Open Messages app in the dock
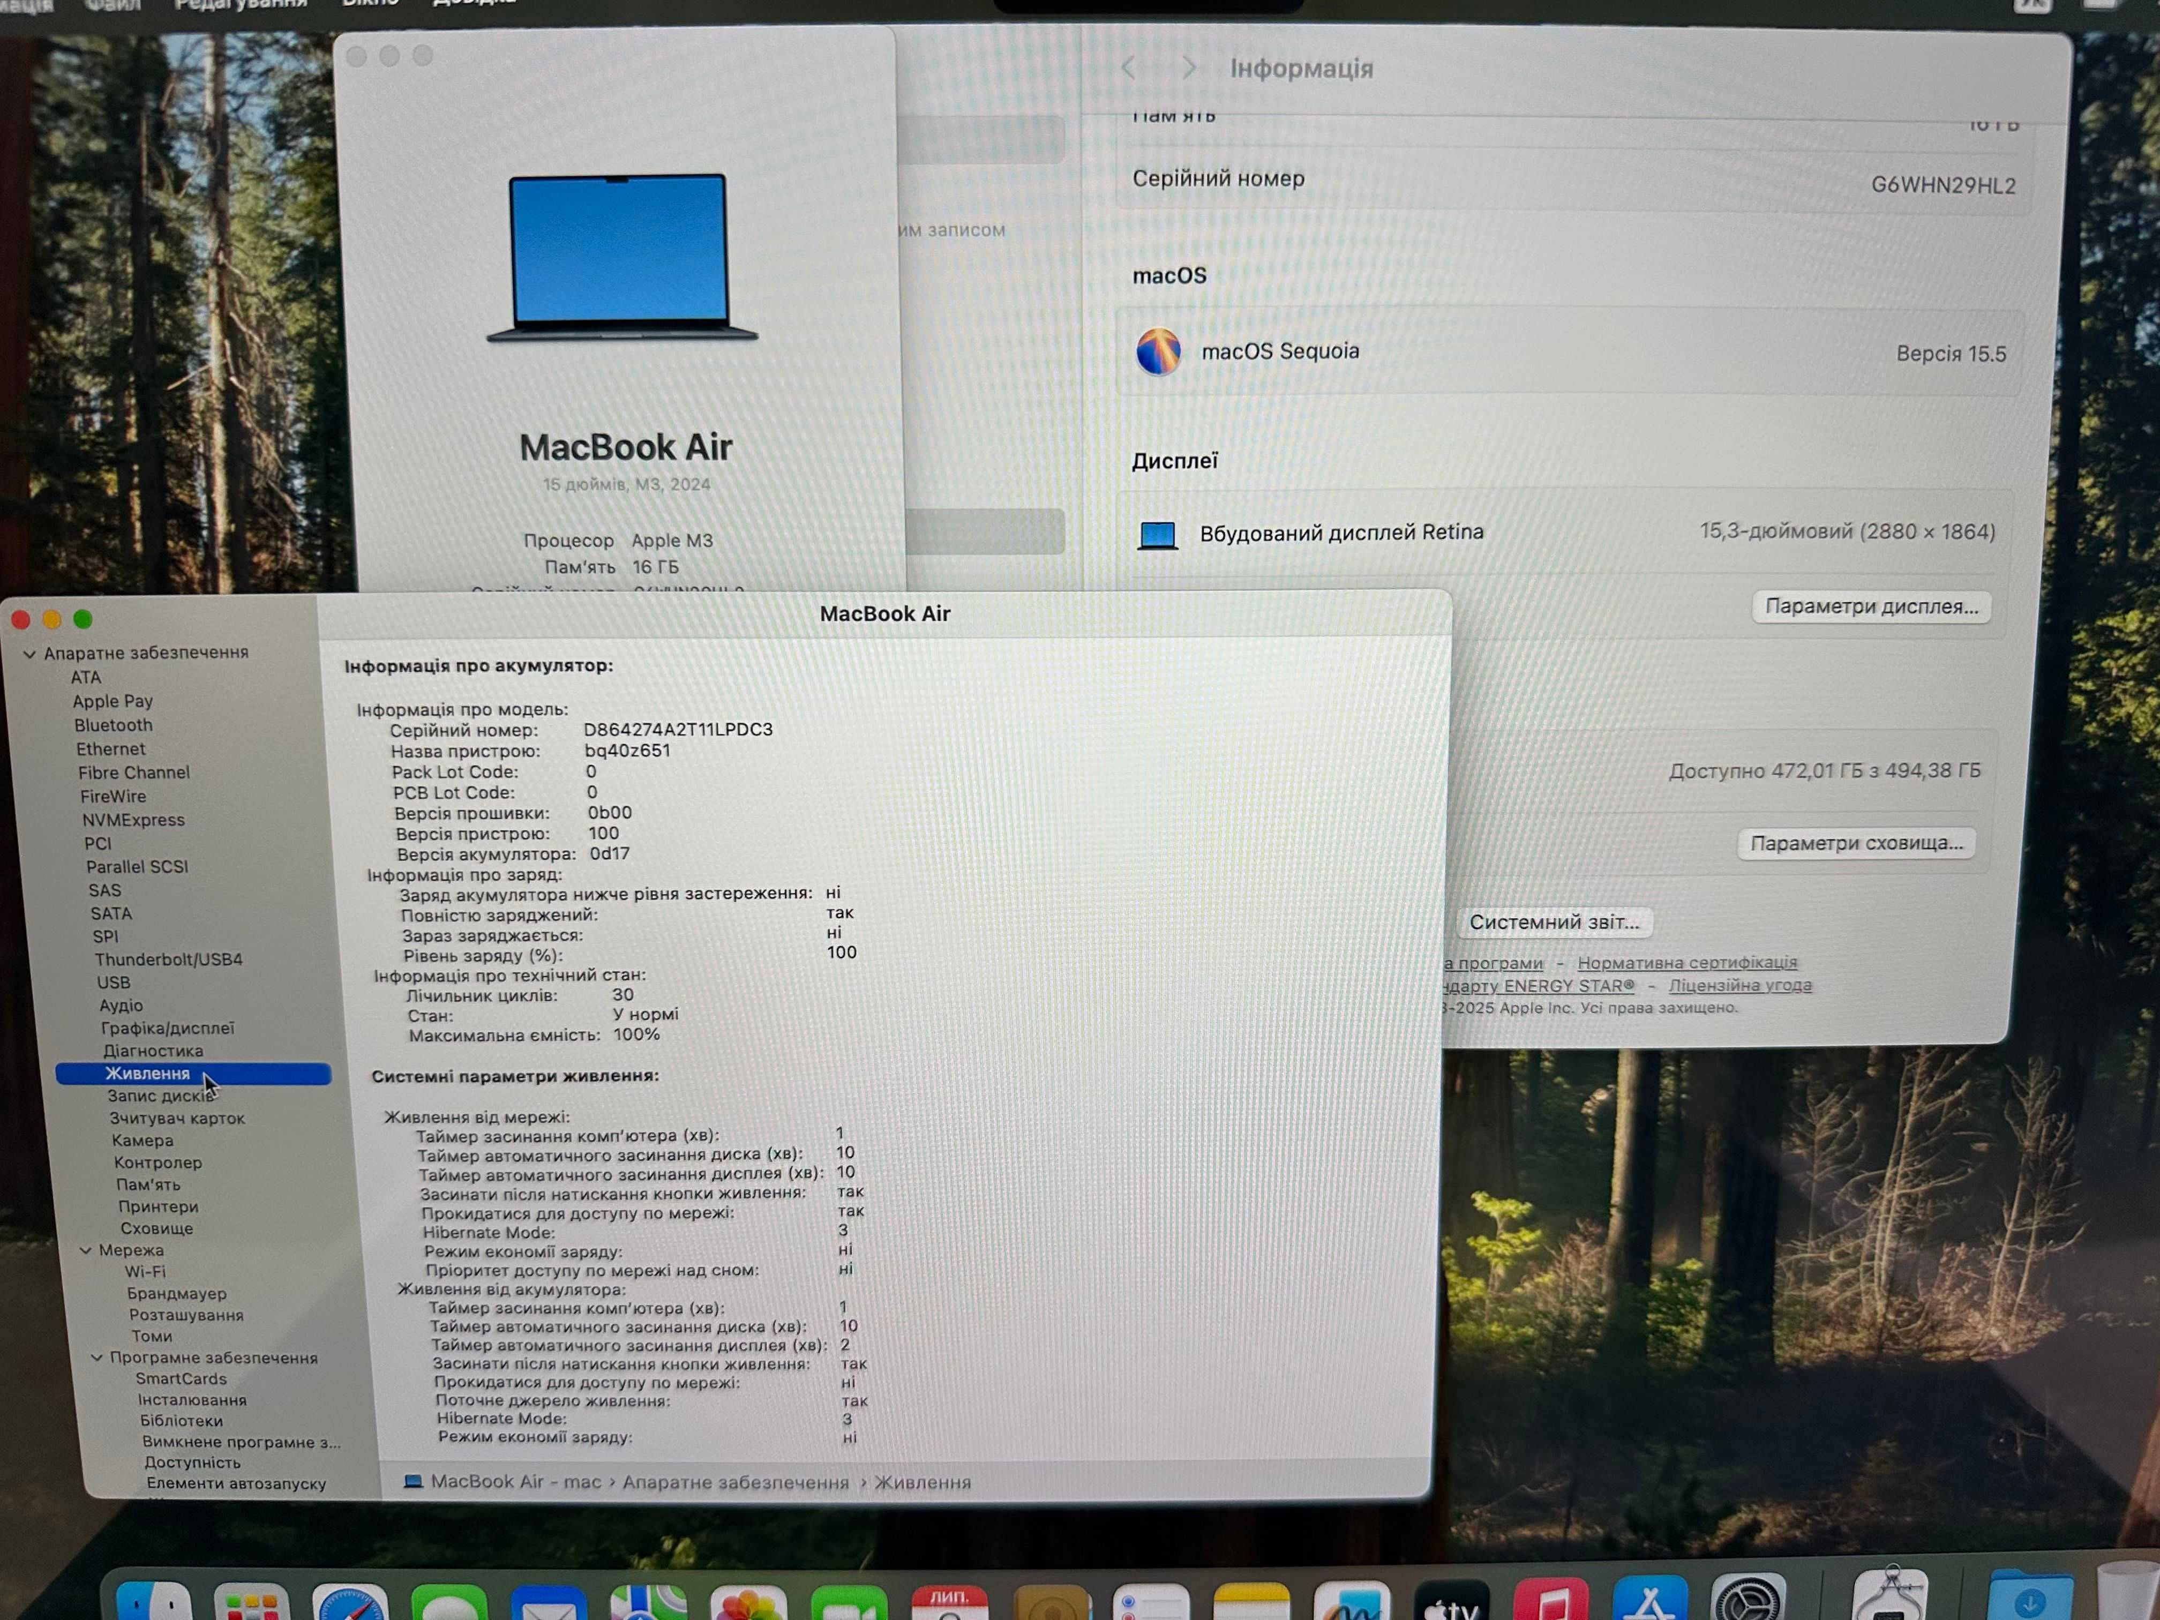Viewport: 2160px width, 1620px height. (x=449, y=1602)
